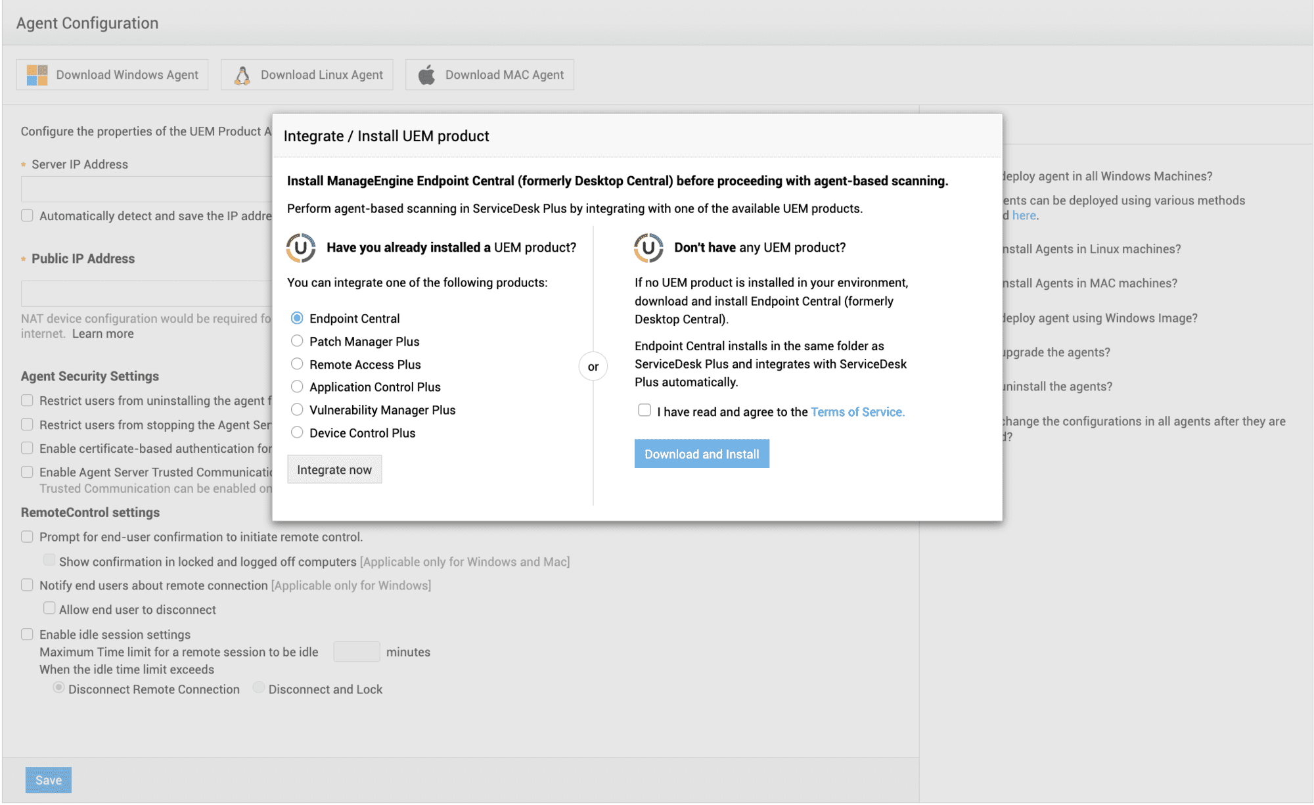1314x805 pixels.
Task: Click the Save button
Action: click(49, 780)
